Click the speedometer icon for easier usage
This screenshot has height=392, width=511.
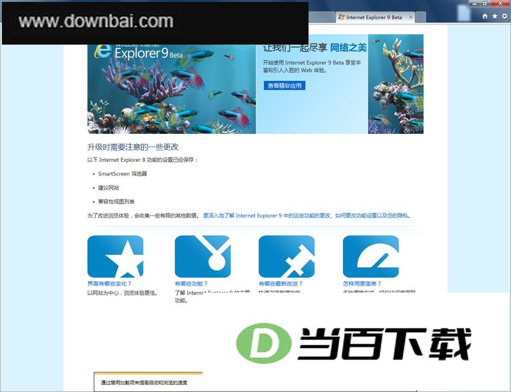pos(371,256)
